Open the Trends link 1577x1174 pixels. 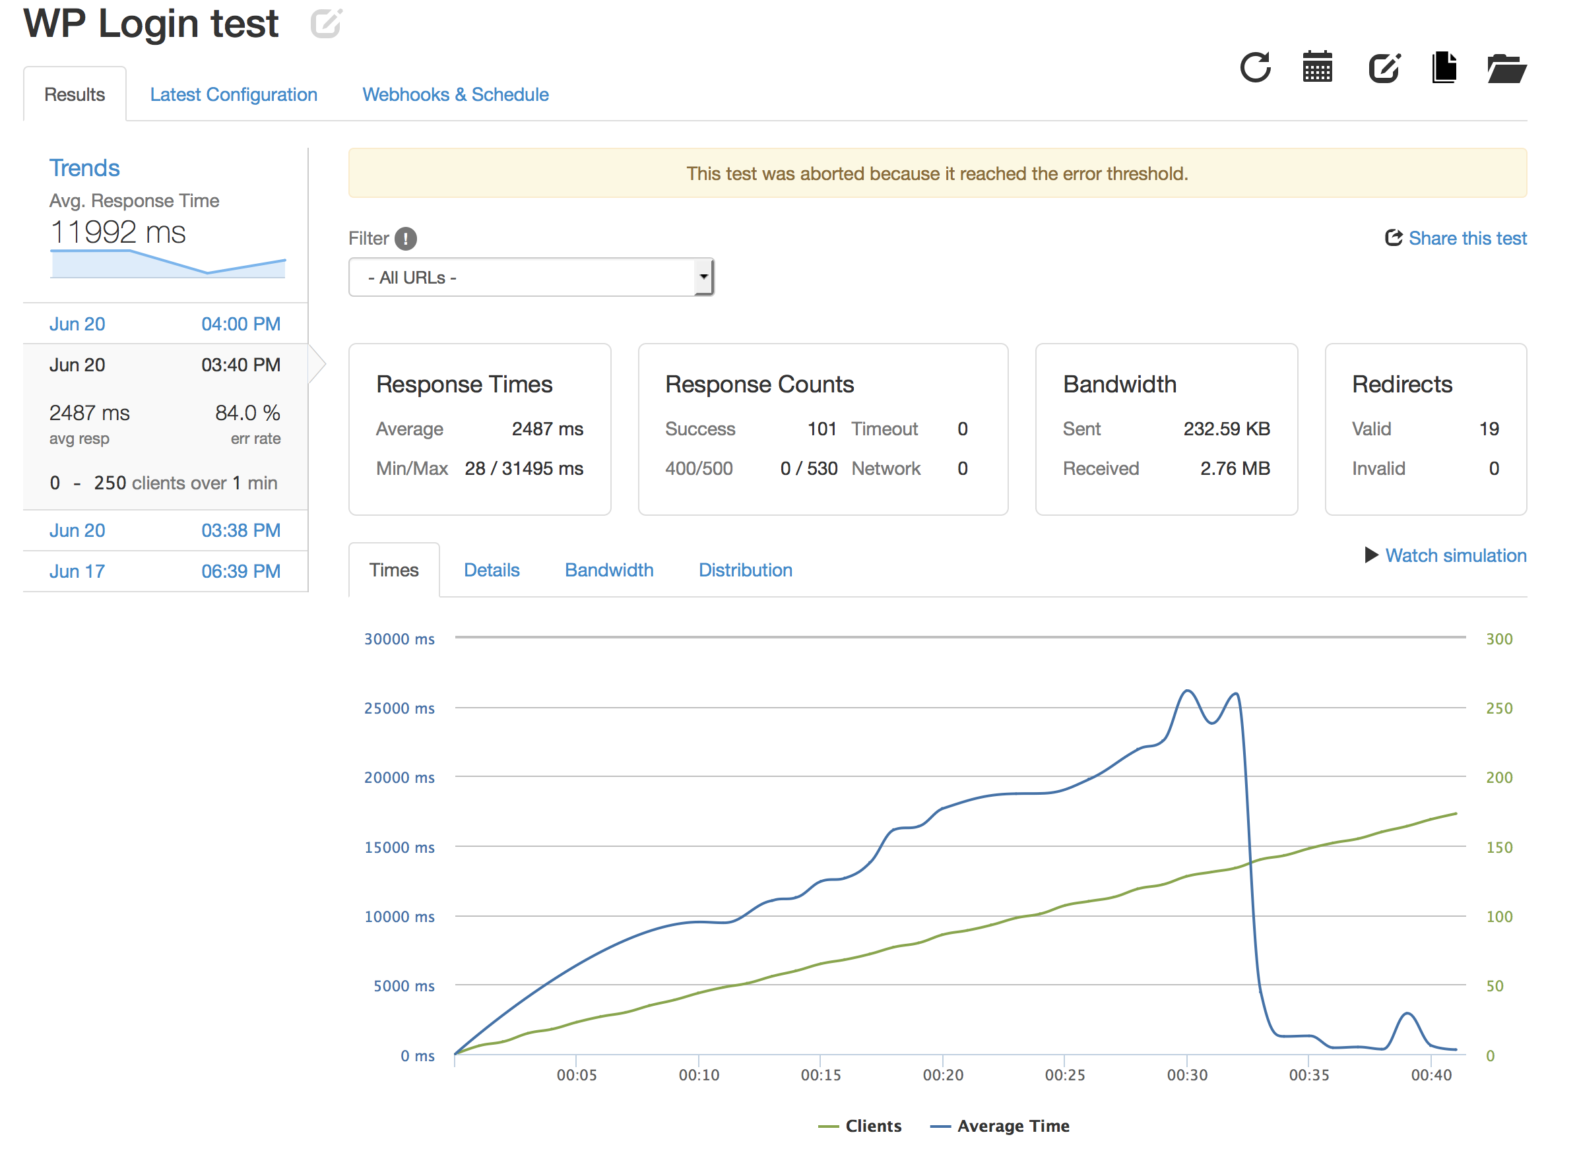pyautogui.click(x=84, y=168)
